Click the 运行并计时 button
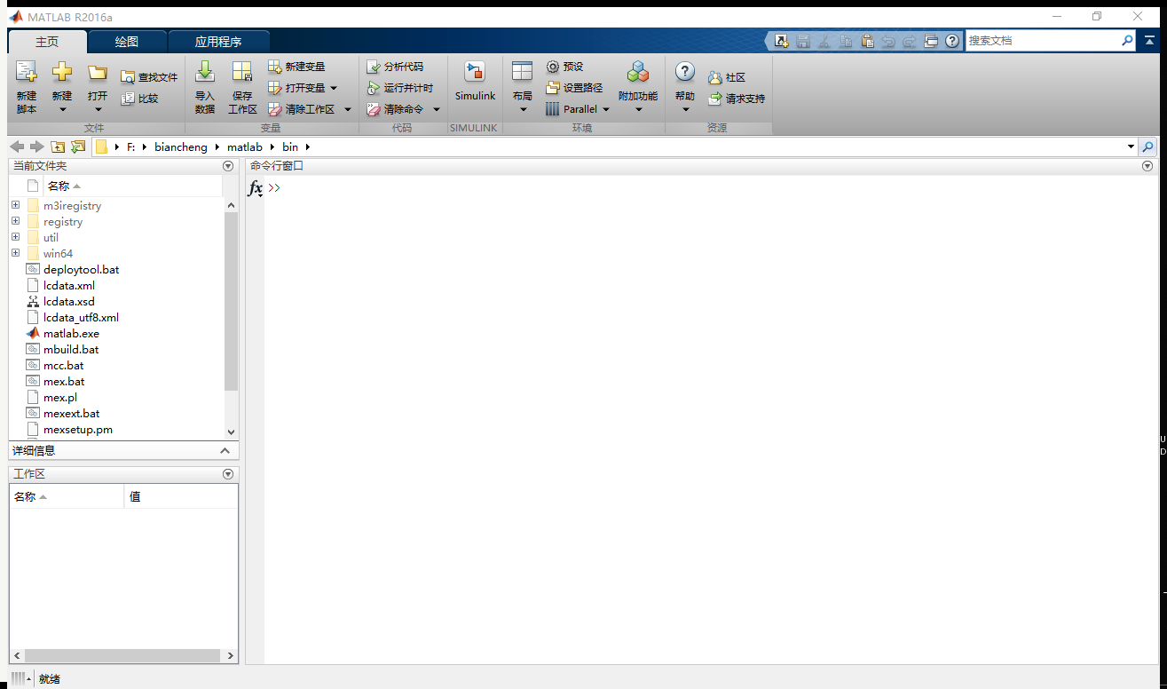Viewport: 1167px width, 689px height. (399, 88)
